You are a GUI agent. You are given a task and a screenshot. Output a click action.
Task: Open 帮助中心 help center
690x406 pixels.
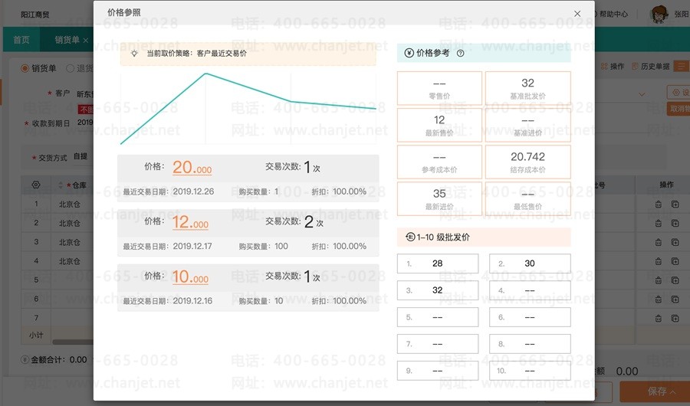[613, 14]
